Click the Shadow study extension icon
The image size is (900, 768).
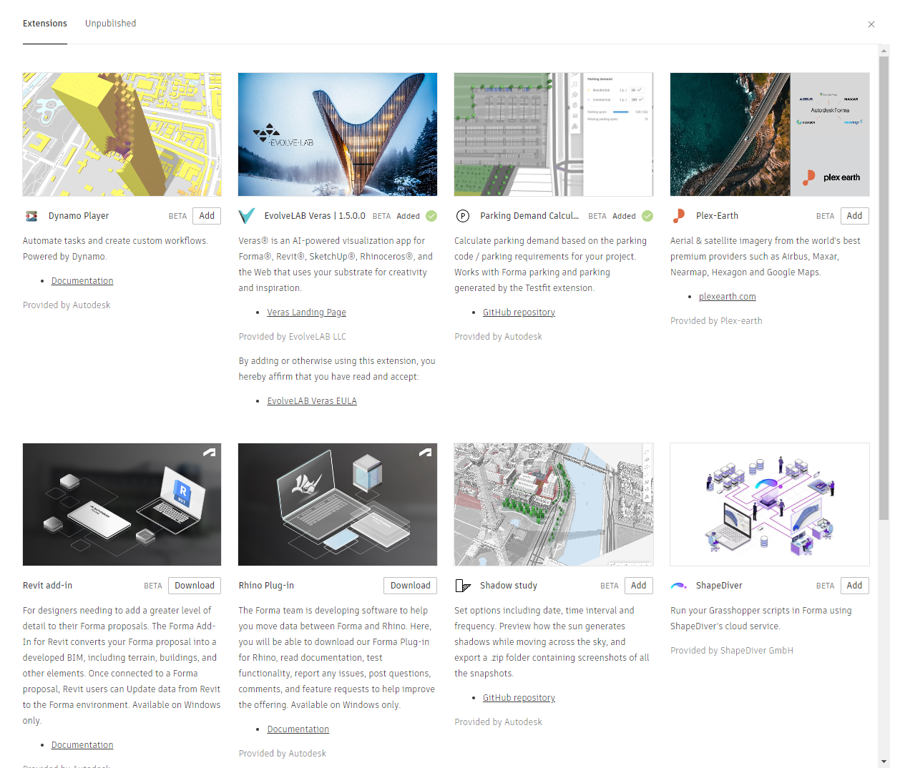pos(463,586)
